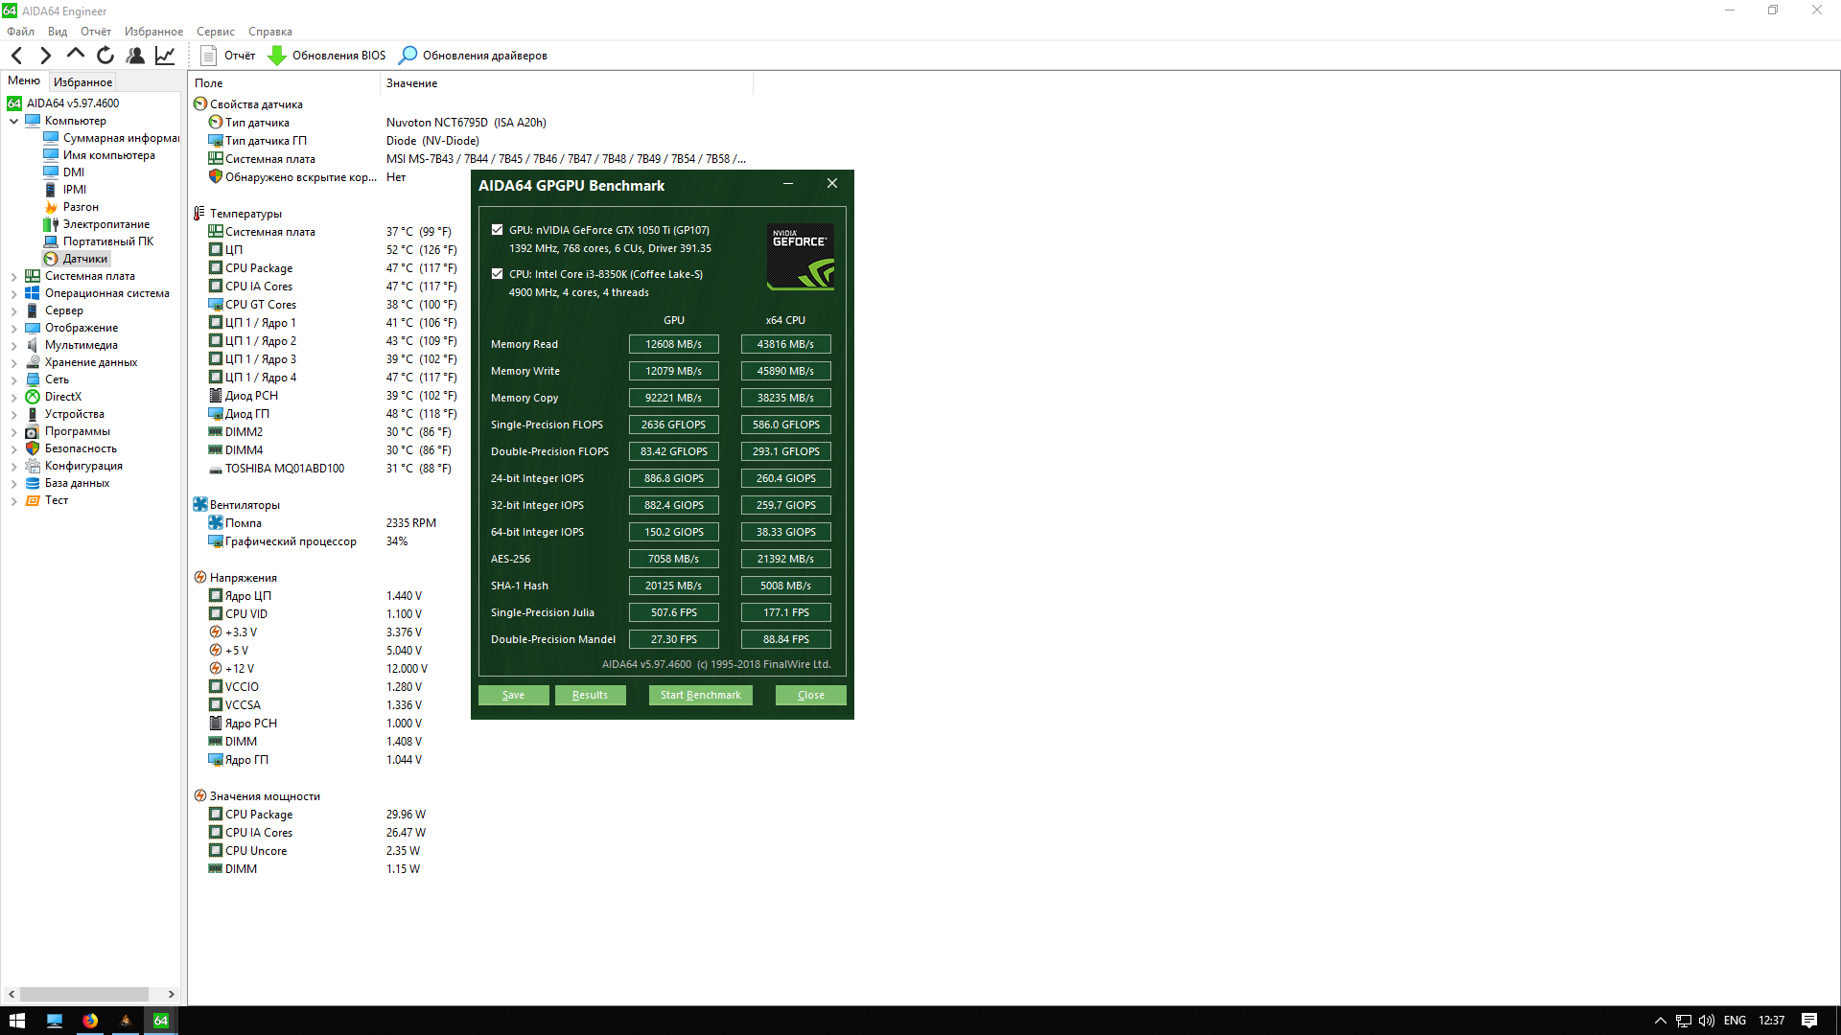Click the left panel horizontal scrollbar

pos(84,995)
